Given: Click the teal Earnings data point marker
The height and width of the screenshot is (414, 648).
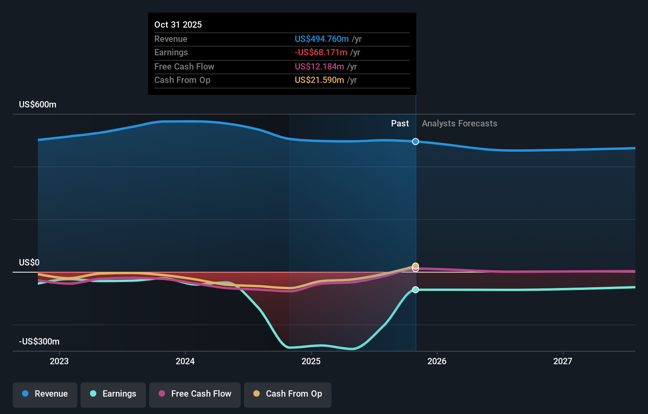Looking at the screenshot, I should point(416,290).
